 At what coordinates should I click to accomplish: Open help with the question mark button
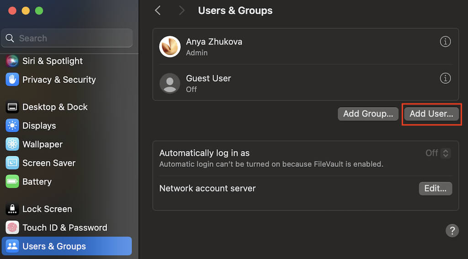pos(452,230)
